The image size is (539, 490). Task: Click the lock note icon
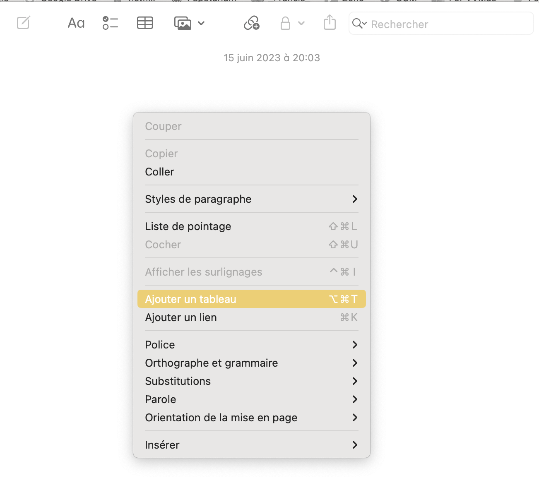pos(285,23)
